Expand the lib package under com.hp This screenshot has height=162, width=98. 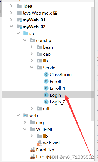(x=32, y=61)
